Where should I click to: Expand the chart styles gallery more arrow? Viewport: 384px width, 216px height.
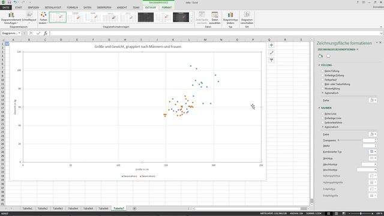point(191,22)
